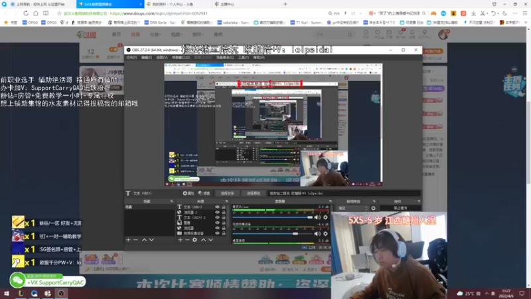Toggle visibility of 图像 source
The image size is (531, 299).
(x=217, y=223)
